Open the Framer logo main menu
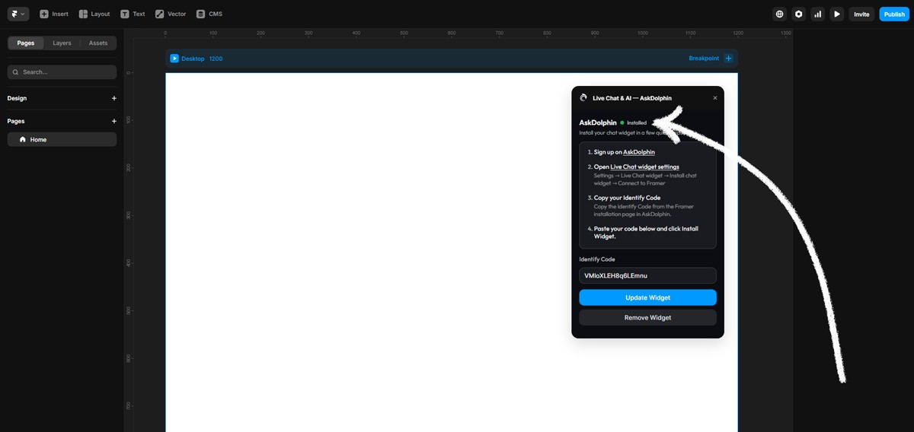Image resolution: width=914 pixels, height=432 pixels. point(18,14)
